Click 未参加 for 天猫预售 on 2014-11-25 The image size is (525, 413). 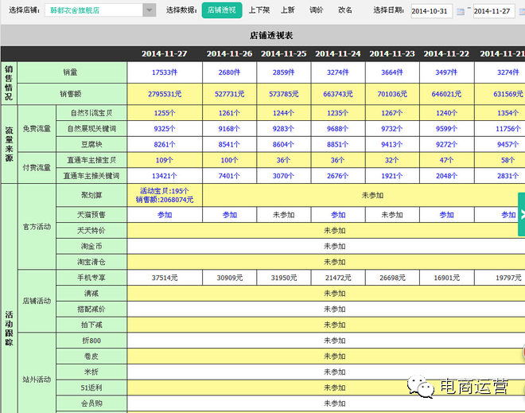(284, 215)
